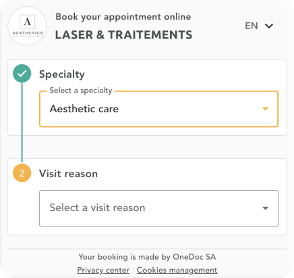Click the Aesthetics clinic logo

coord(27,26)
